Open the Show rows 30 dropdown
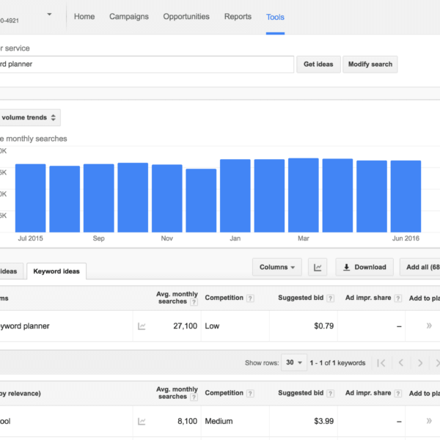Screen dimensions: 440x440 point(294,362)
